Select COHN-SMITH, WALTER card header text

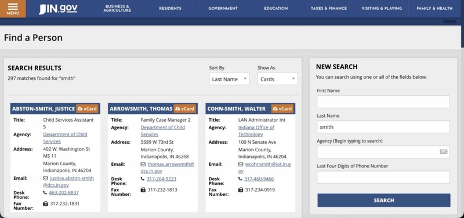[237, 109]
